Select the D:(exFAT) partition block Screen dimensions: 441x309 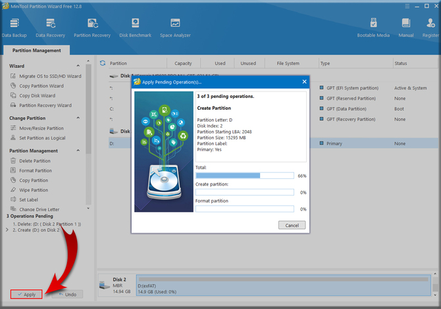(284, 285)
